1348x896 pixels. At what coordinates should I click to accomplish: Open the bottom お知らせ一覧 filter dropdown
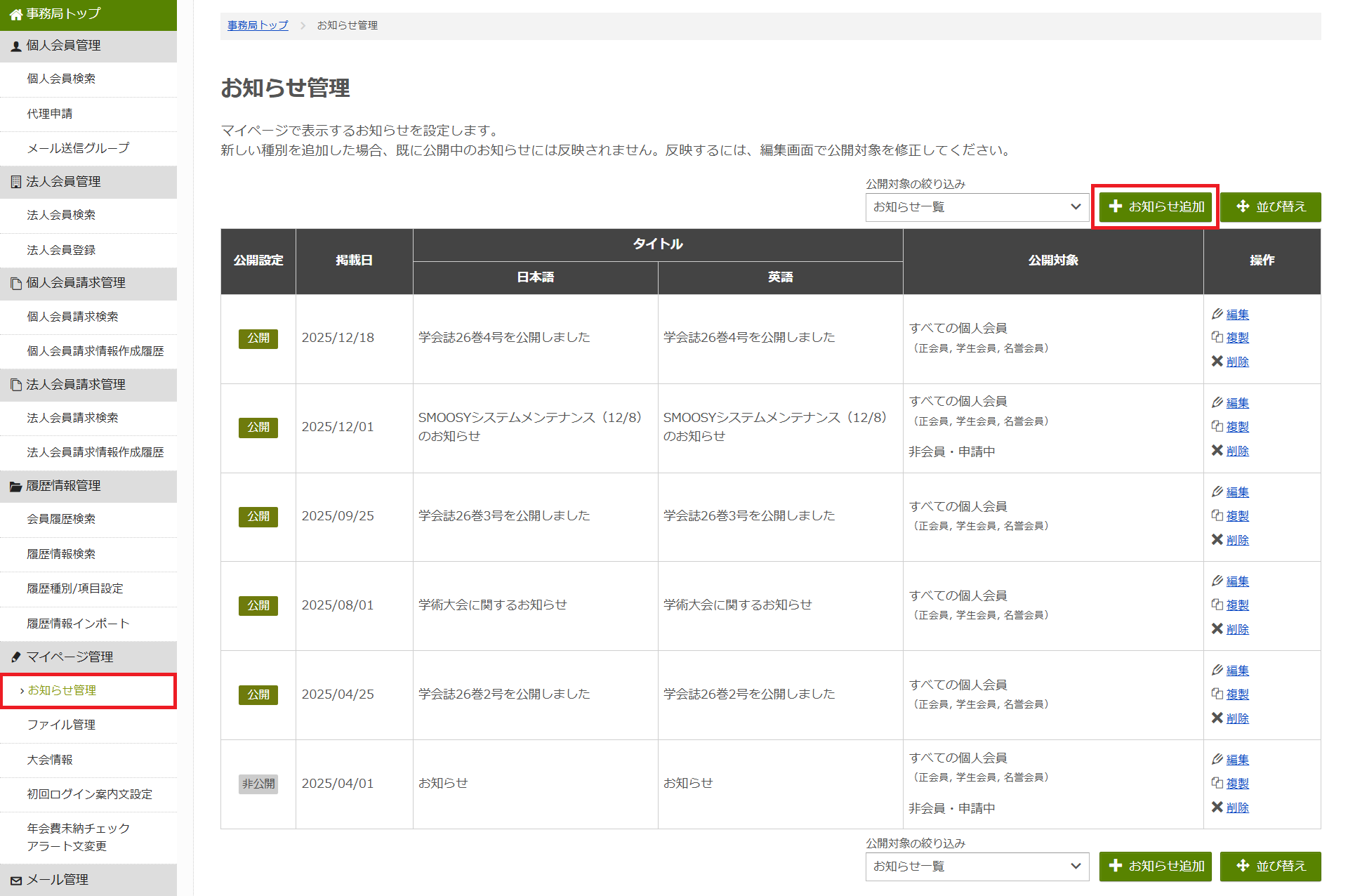point(977,867)
